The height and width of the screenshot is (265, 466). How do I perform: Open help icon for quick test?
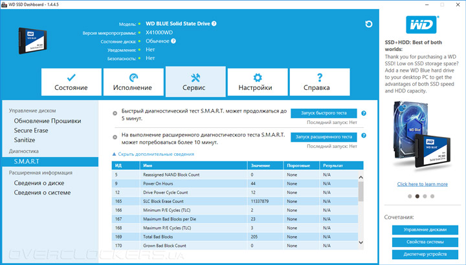[364, 113]
